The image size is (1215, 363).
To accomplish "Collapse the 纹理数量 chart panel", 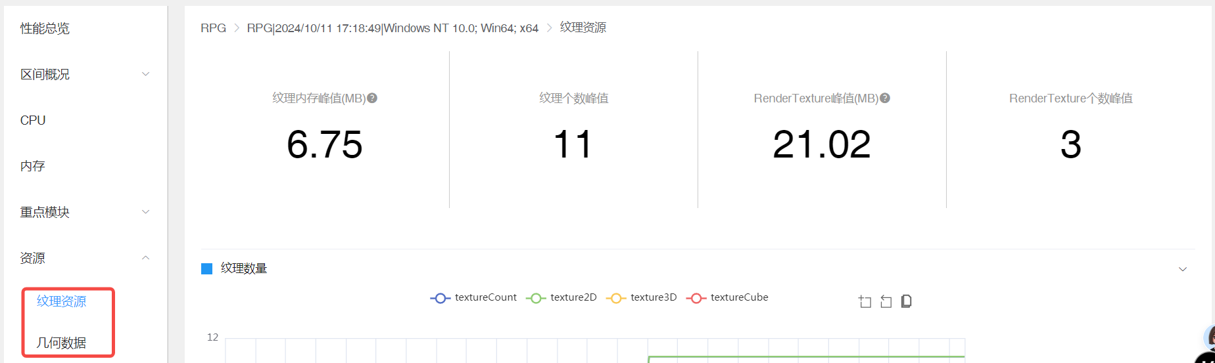I will click(1182, 269).
